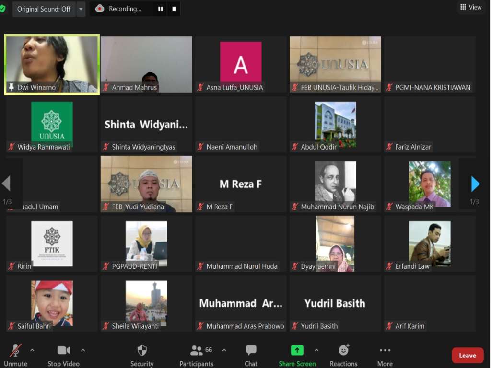The image size is (491, 368).
Task: Leave the meeting
Action: (x=467, y=355)
